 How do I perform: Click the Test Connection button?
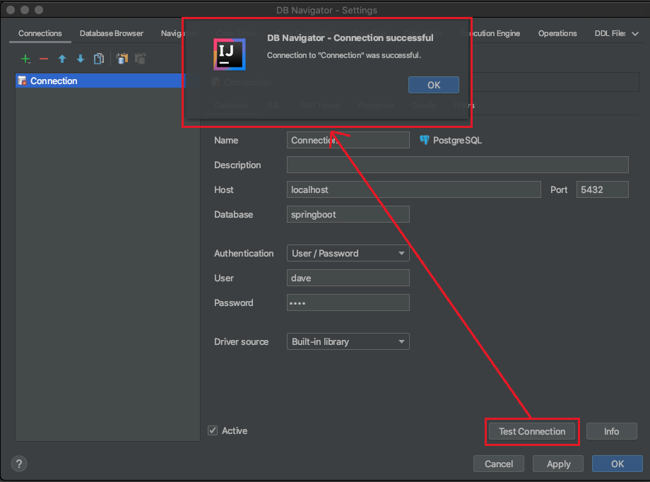[532, 431]
